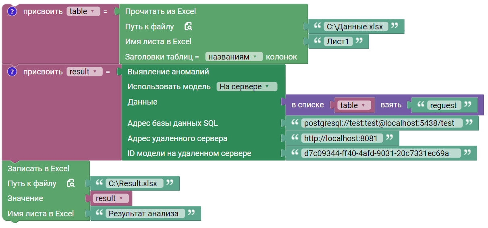Click 'Данные' label in anomaly block
Screen dimensions: 488x228
[142, 102]
